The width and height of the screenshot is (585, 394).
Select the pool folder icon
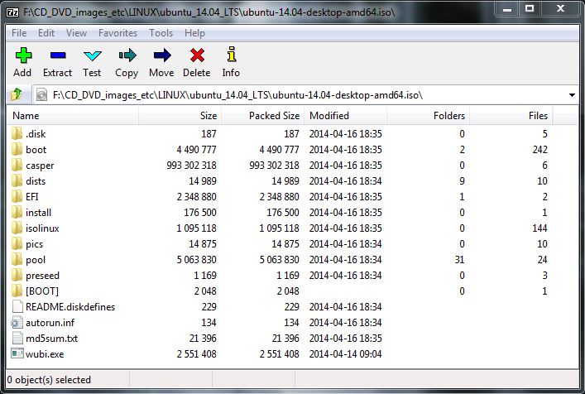tap(17, 259)
